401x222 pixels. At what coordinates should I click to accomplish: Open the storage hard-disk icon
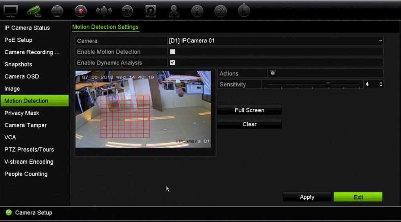pyautogui.click(x=150, y=11)
